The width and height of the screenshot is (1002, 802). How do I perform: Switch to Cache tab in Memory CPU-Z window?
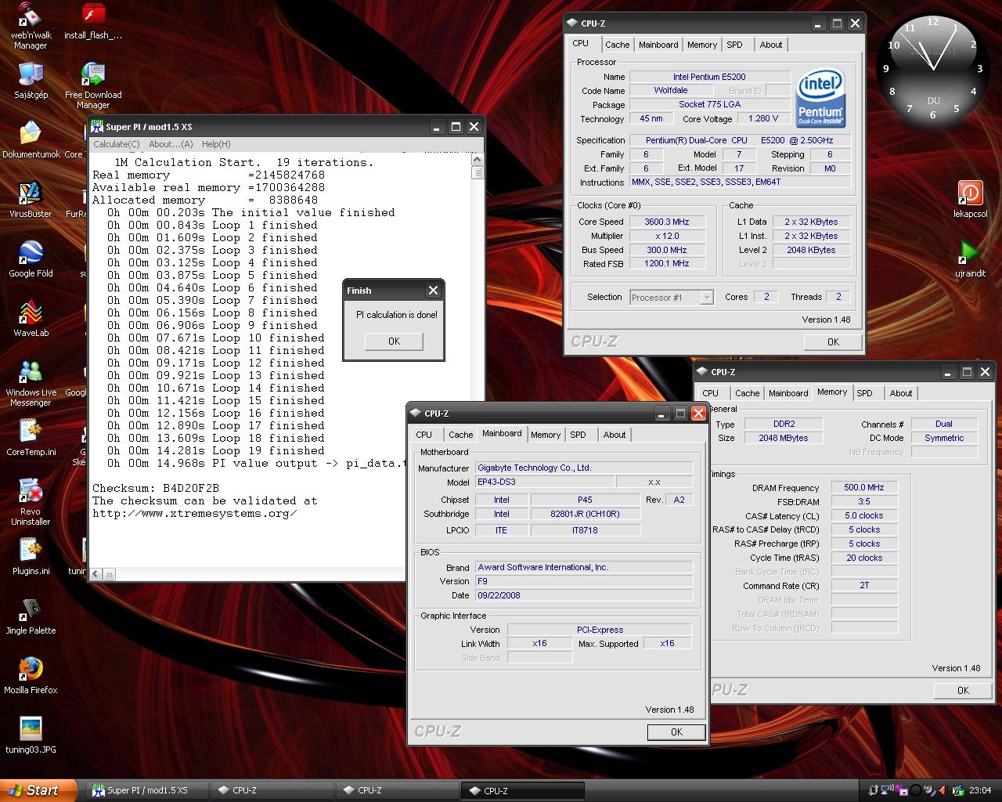[747, 393]
